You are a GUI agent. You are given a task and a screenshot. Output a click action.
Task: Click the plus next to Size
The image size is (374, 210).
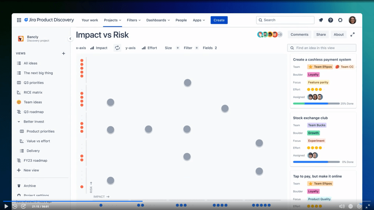[x=178, y=48]
